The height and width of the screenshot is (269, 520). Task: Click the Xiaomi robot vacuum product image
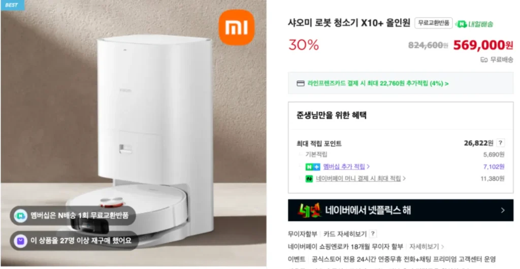[134, 134]
